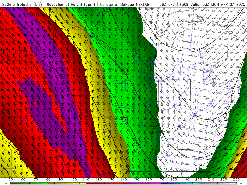This screenshot has width=247, height=185.
Task: Click the 200 value on the color scale
Action: click(x=199, y=179)
